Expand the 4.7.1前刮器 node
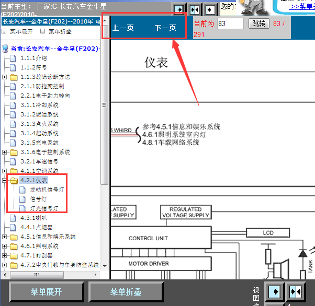Image resolution: width=315 pixels, height=306 pixels. (4, 256)
